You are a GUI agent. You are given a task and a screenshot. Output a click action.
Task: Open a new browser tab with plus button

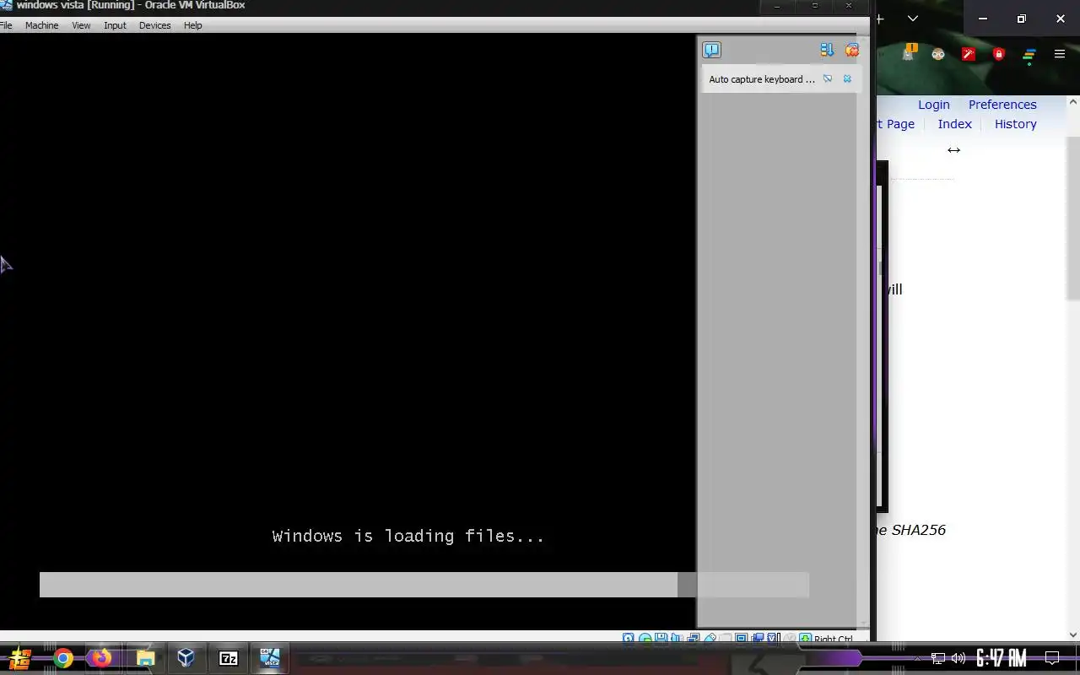pyautogui.click(x=880, y=18)
